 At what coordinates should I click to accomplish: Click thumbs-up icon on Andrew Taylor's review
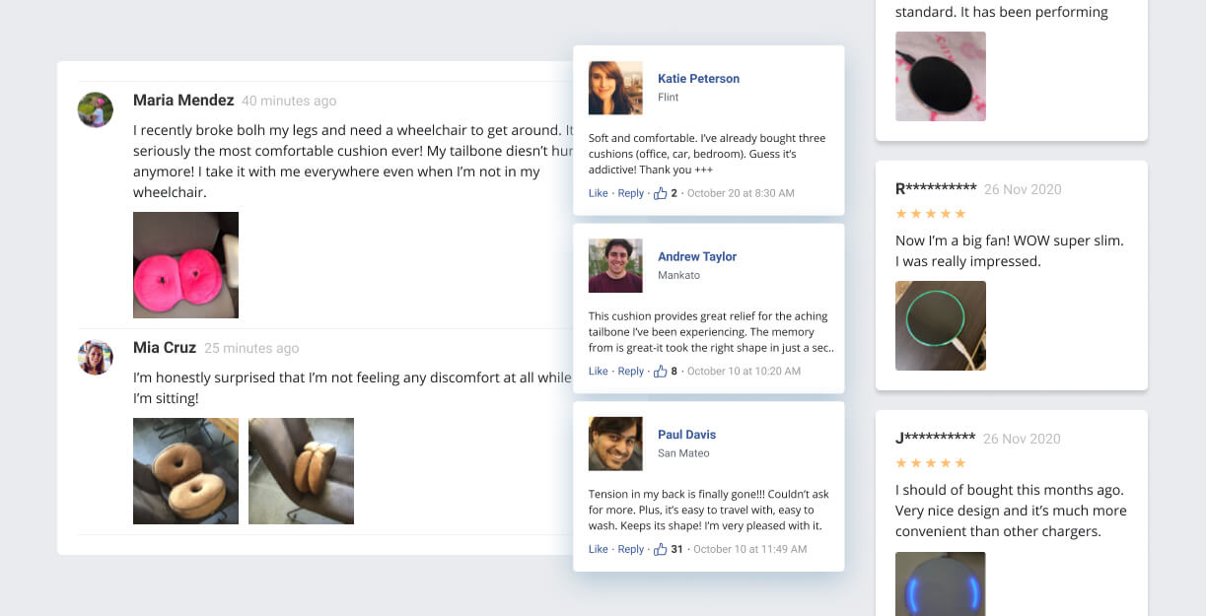click(661, 372)
